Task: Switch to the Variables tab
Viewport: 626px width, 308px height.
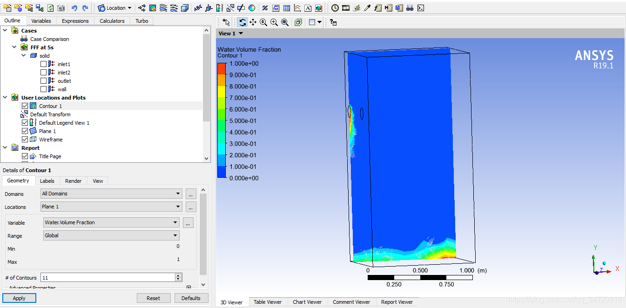Action: 41,21
